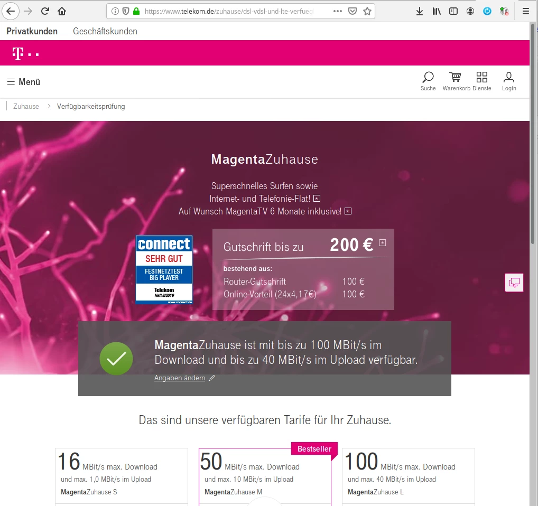Image resolution: width=538 pixels, height=506 pixels.
Task: Click the Bestseller badge
Action: click(x=314, y=449)
